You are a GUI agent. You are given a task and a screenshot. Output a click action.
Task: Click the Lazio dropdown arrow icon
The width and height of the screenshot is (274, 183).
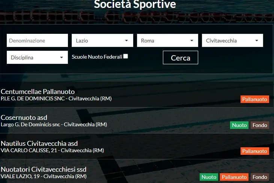[126, 41]
